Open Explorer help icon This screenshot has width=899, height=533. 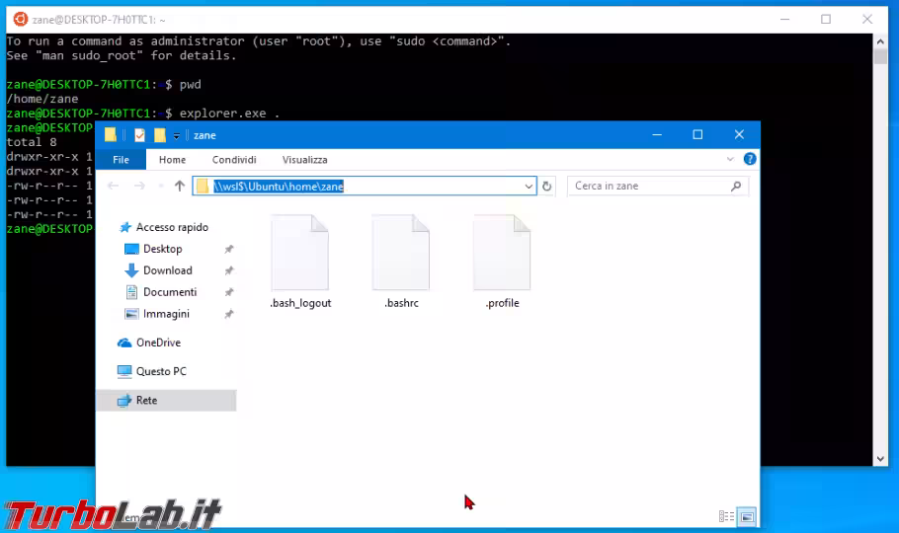point(750,159)
